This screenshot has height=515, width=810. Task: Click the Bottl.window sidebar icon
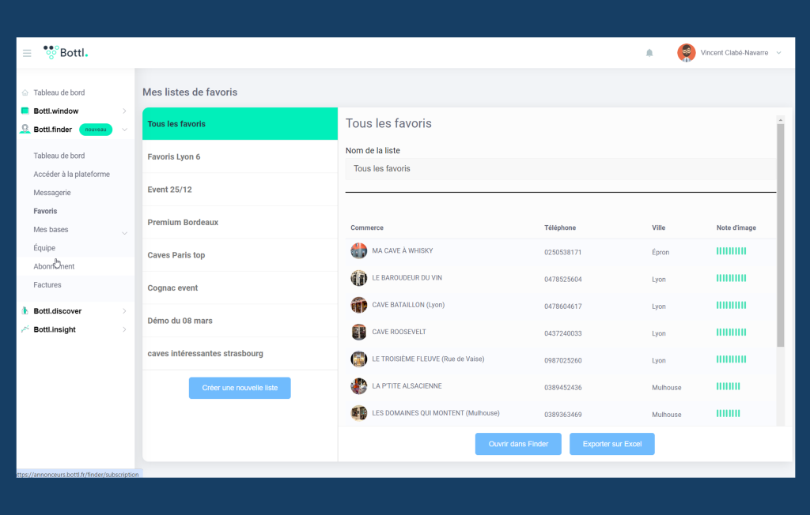point(25,111)
